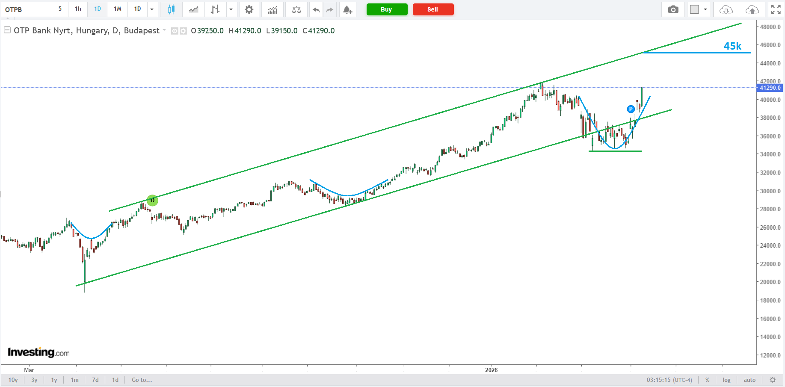Enter fullscreen chart mode

point(776,9)
